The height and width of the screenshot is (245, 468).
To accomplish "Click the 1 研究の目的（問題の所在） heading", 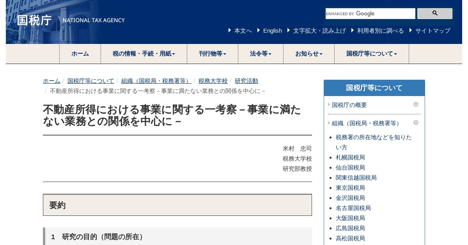I will 177,236.
